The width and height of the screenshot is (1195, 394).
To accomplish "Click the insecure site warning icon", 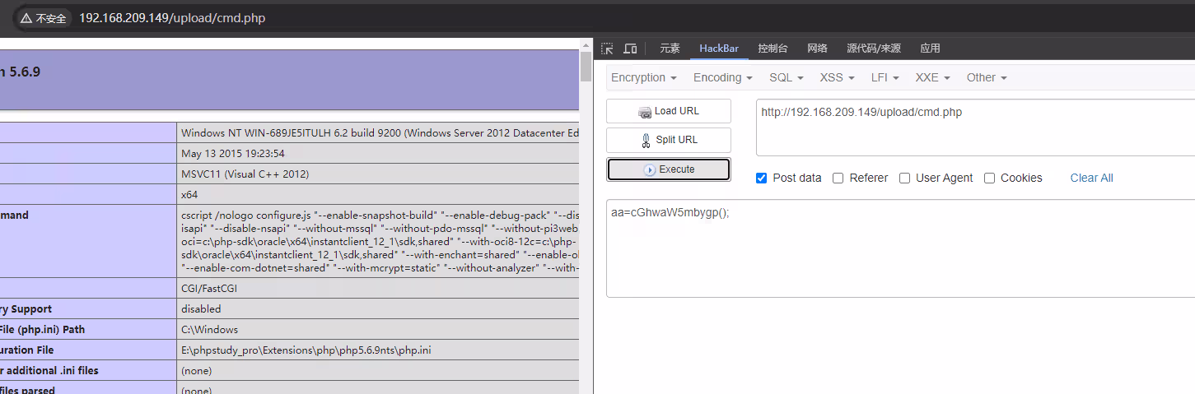I will (x=27, y=18).
